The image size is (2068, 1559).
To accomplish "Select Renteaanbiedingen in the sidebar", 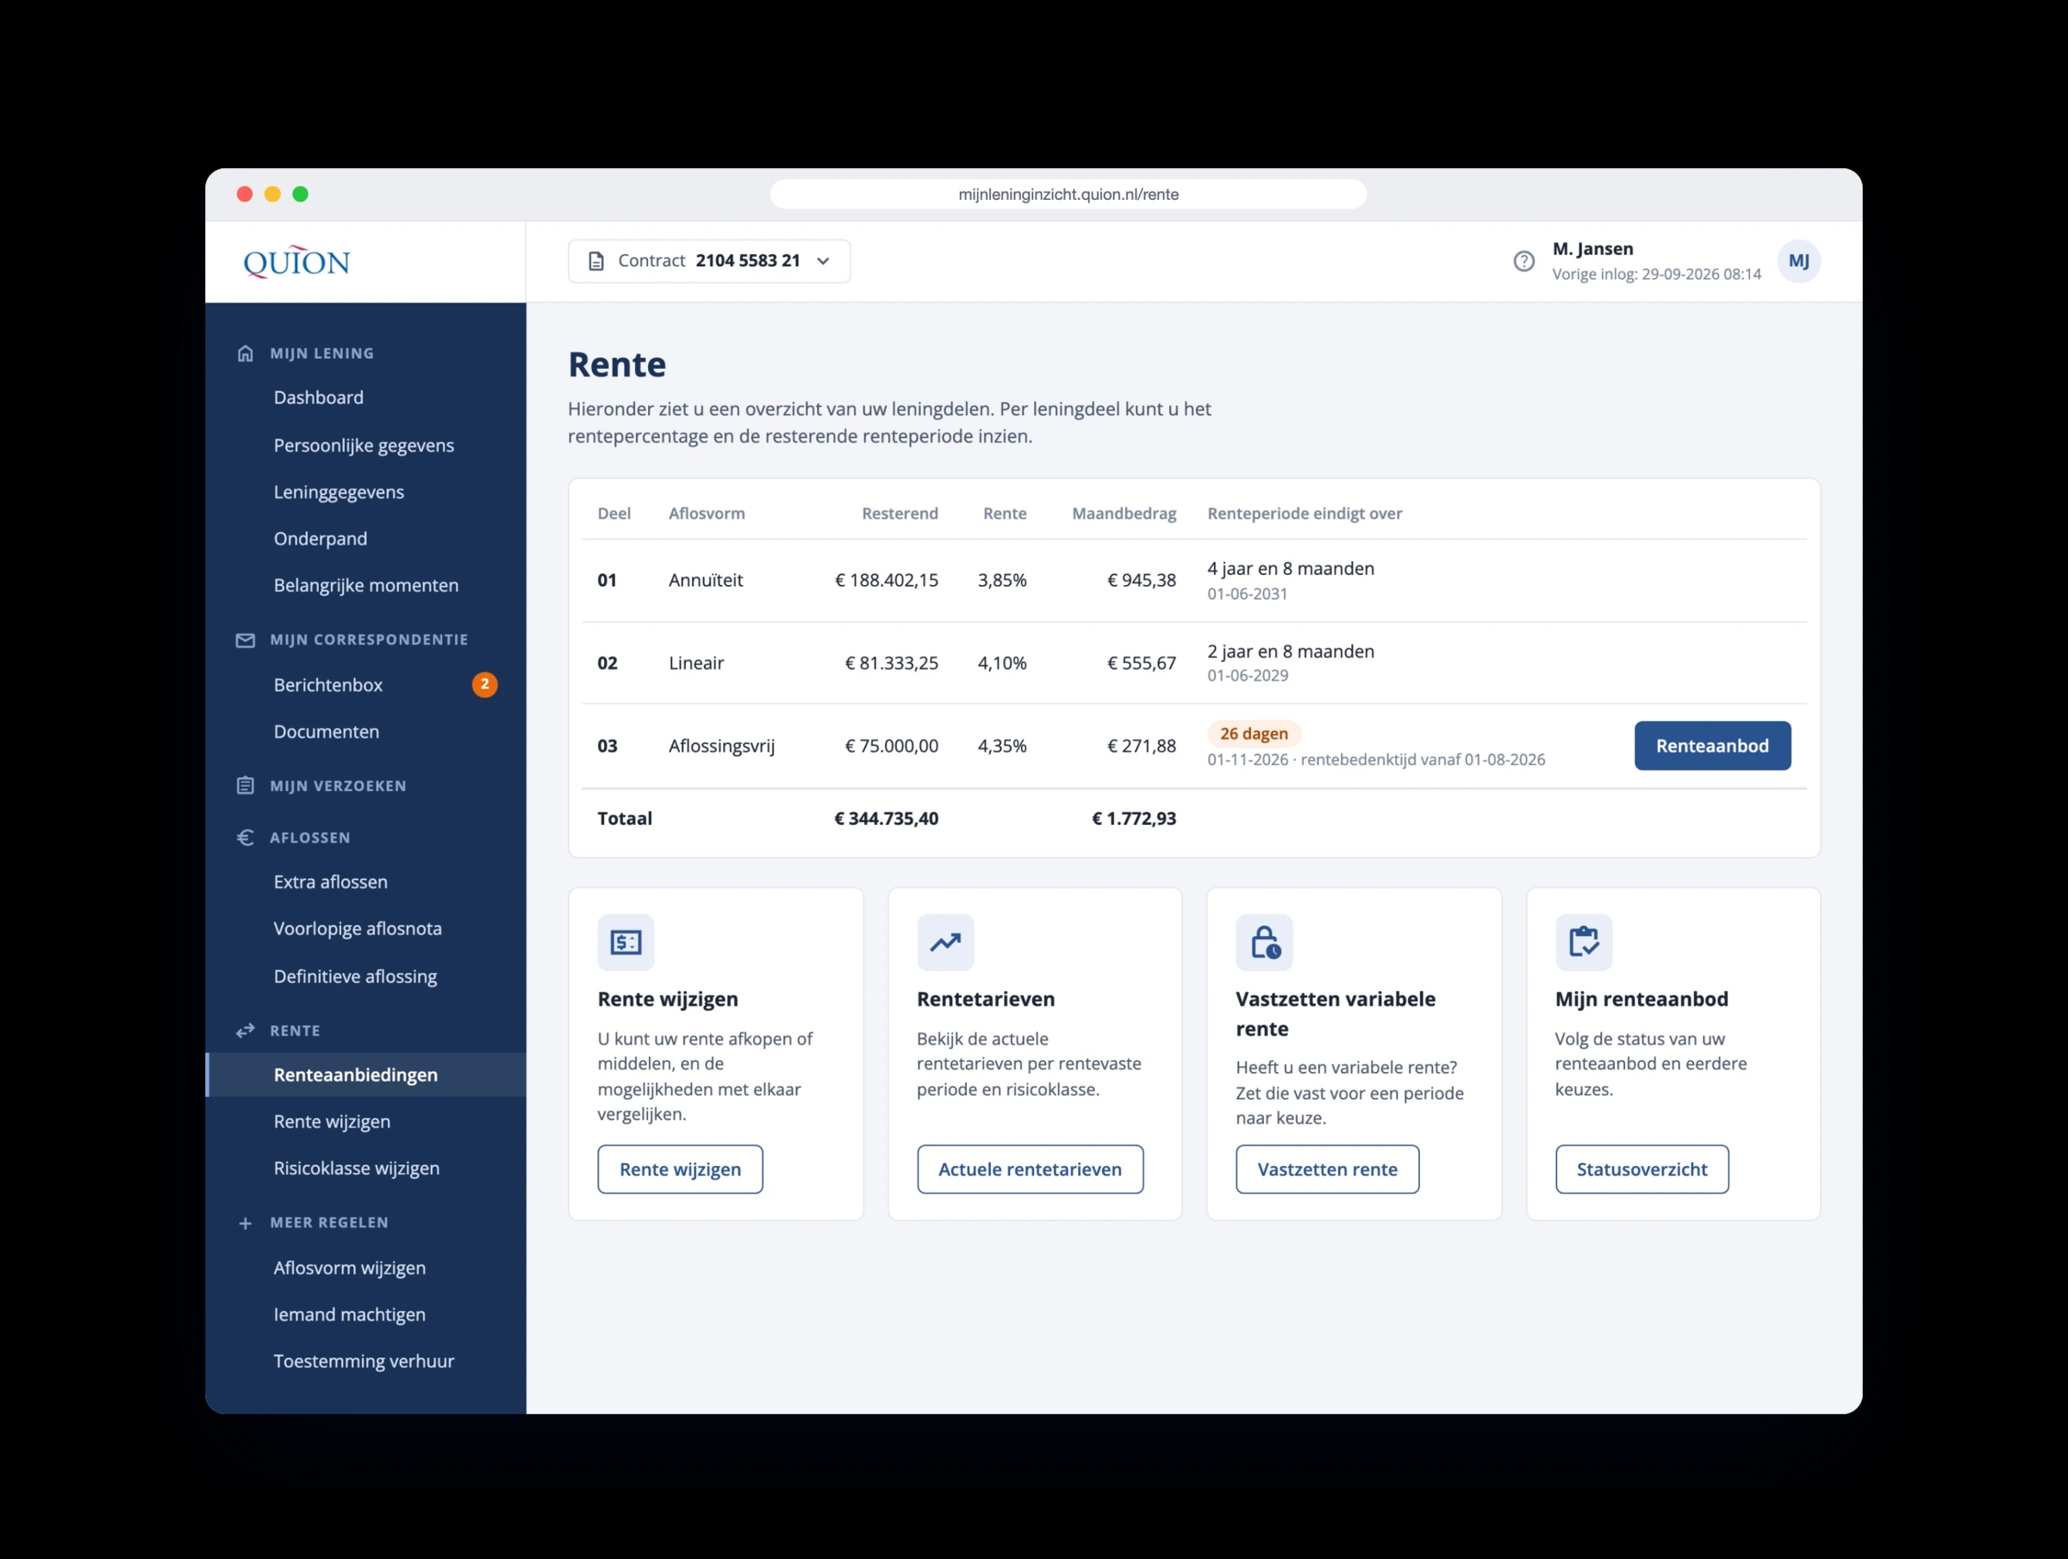I will coord(365,1075).
